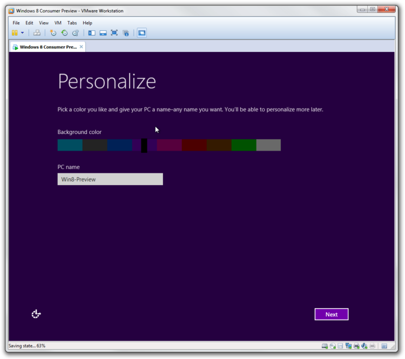Pick the dark gray background color swatch

[x=95, y=145]
